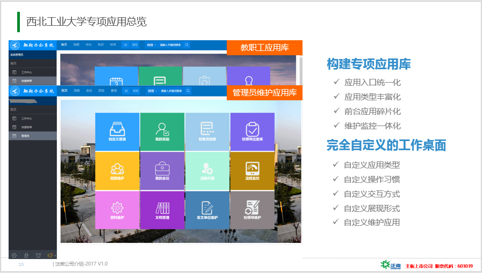Expand 微搜 dropdown in upper window
Image resolution: width=482 pixels, height=273 pixels.
point(152,45)
